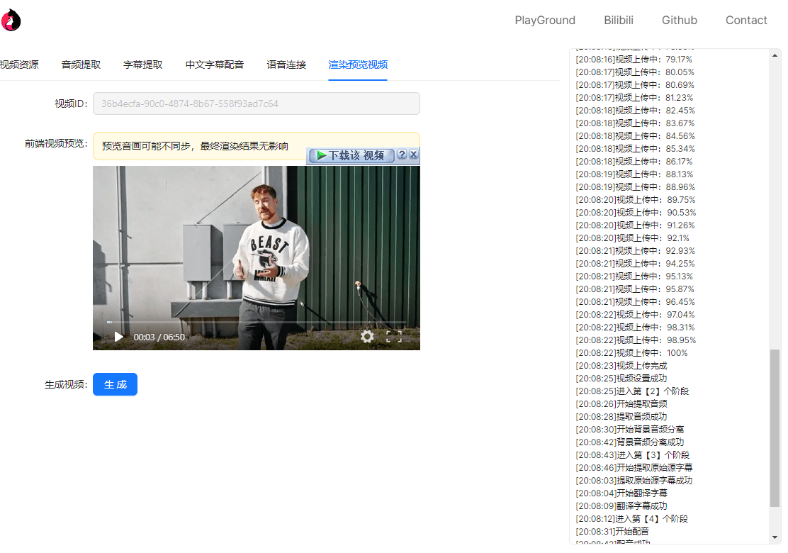Screen dimensions: 788x553
Task: Close the download video overlay bar
Action: (x=414, y=155)
